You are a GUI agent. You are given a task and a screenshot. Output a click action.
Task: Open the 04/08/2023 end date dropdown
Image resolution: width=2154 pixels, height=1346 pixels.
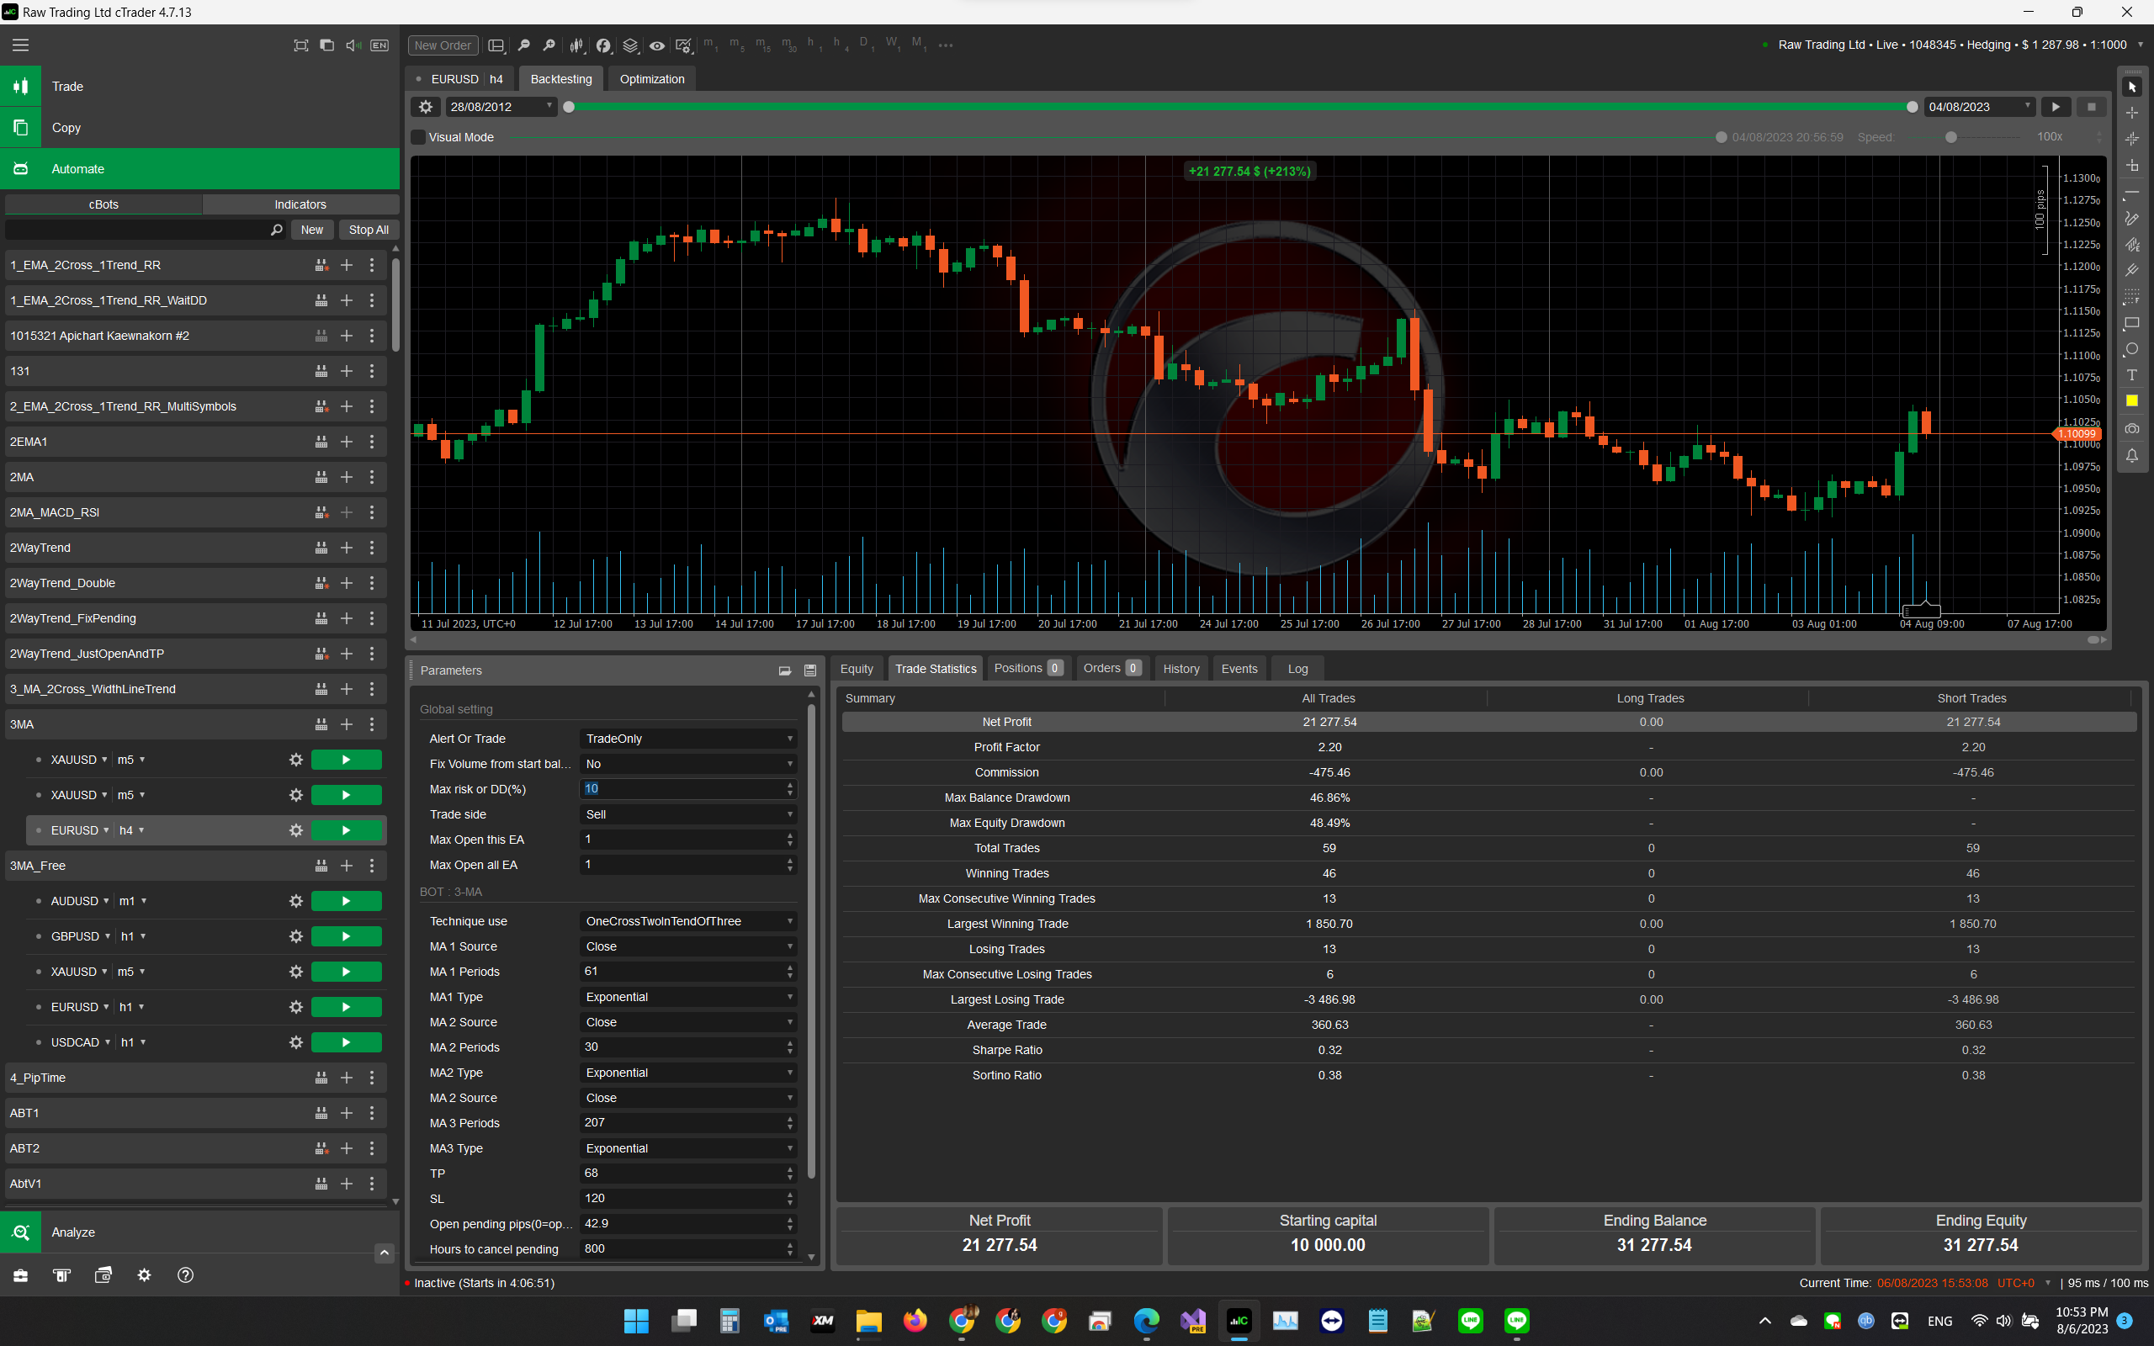click(x=1980, y=107)
